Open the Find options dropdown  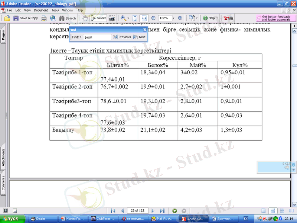coord(80,37)
